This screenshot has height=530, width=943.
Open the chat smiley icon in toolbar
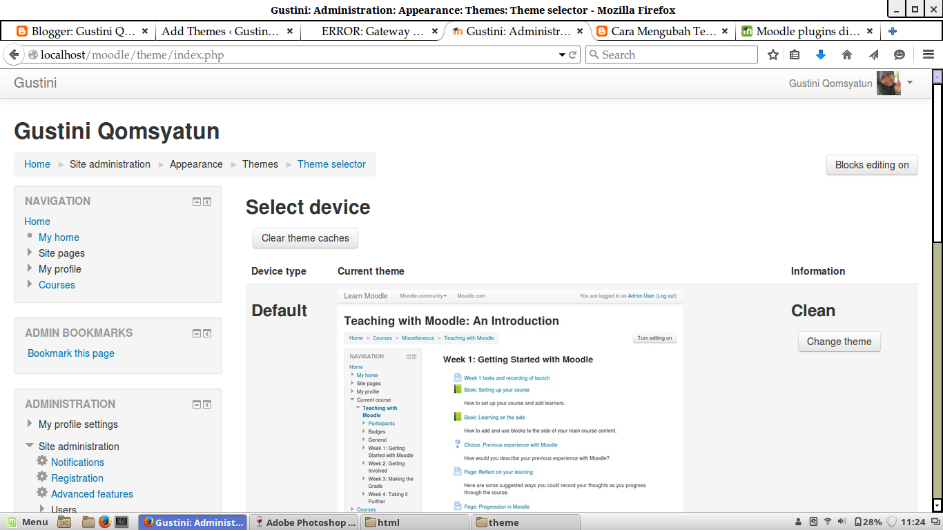900,55
